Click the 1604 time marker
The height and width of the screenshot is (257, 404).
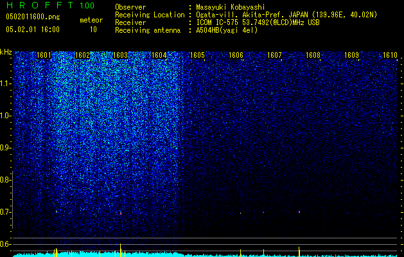(x=159, y=55)
